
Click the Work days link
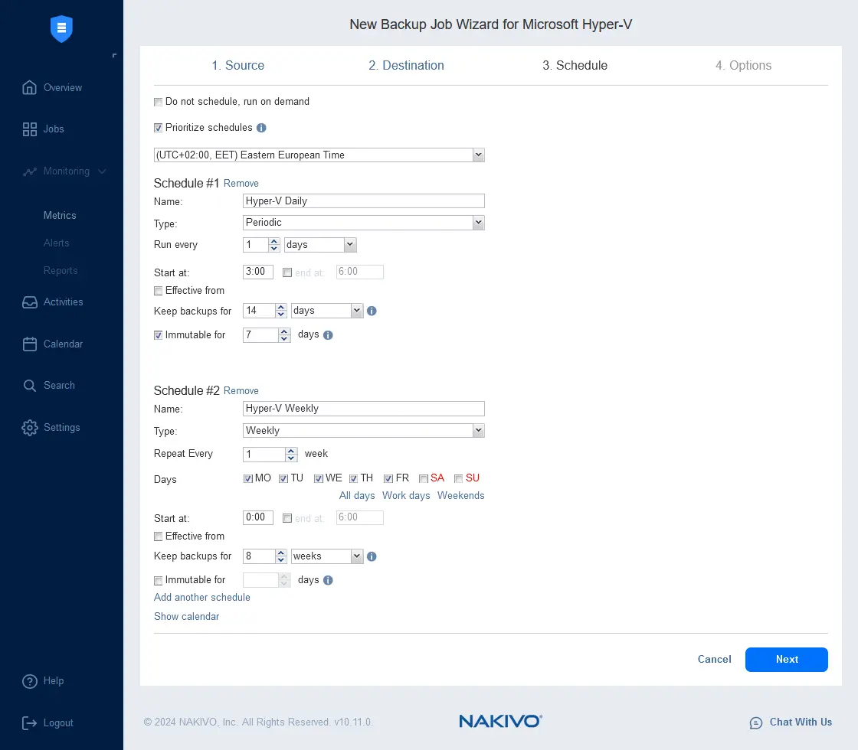(406, 496)
